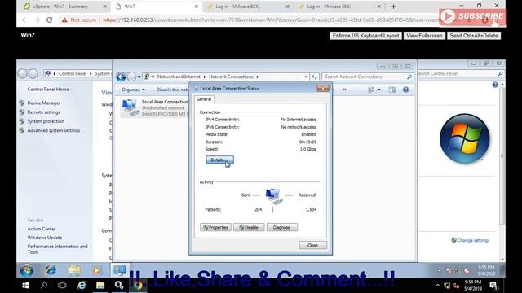The height and width of the screenshot is (293, 522).
Task: Select the General tab in status dialog
Action: click(x=204, y=99)
